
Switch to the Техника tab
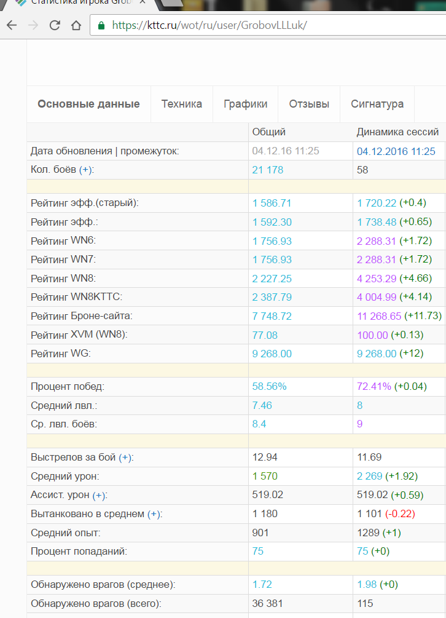(x=182, y=104)
